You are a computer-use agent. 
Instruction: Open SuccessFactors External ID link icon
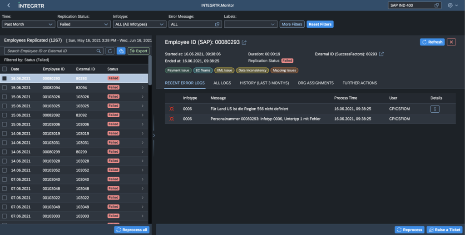click(381, 54)
